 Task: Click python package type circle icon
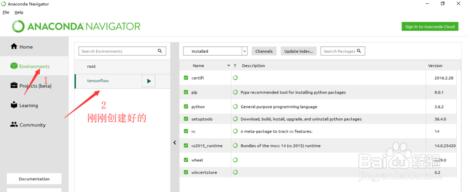click(235, 107)
